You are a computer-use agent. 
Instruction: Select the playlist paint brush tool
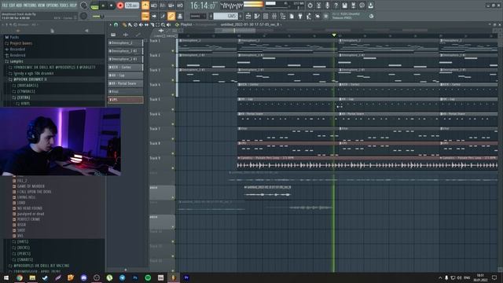[x=130, y=24]
